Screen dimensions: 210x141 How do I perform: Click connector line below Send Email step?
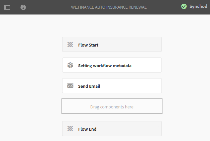click(112, 96)
